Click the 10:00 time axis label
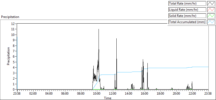This screenshot has width=216, height=100. [x=97, y=94]
